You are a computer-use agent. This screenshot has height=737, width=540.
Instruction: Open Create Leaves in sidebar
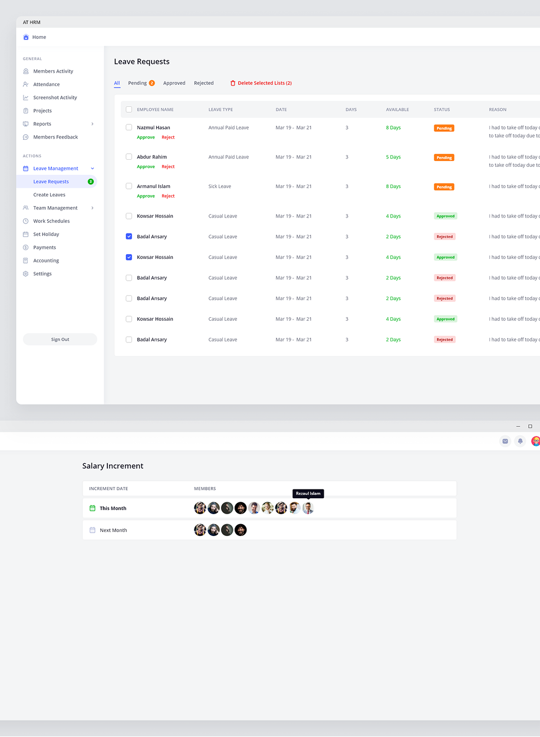[50, 195]
